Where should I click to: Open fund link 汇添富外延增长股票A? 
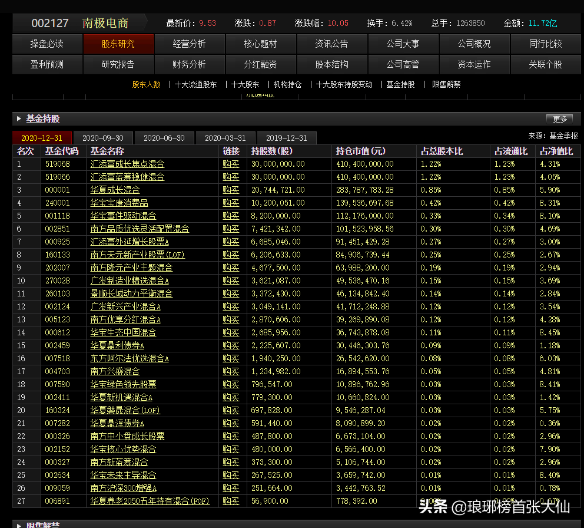coord(130,242)
